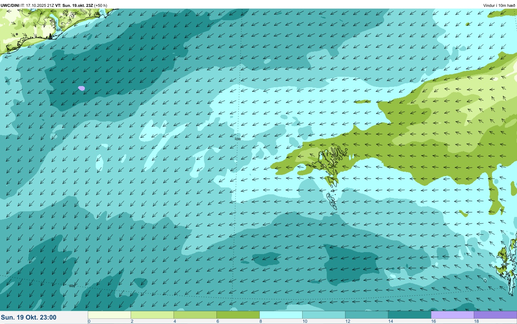Click the pale yellow 0–2 legend swatch
Image resolution: width=517 pixels, height=324 pixels.
(109, 315)
